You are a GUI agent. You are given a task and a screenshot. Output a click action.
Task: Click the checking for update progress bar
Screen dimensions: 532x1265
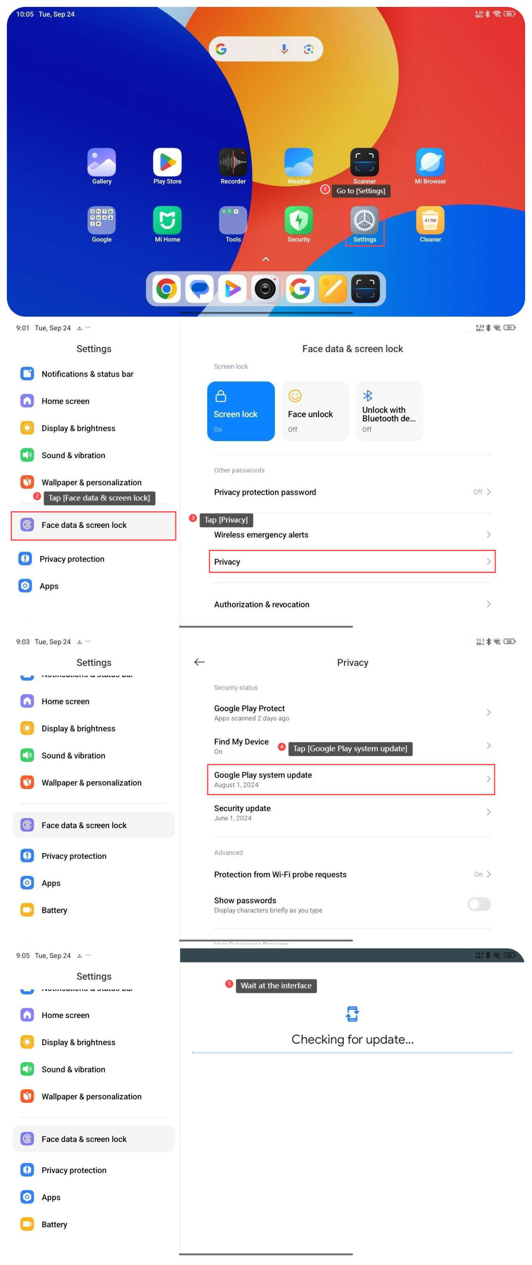(x=352, y=1053)
